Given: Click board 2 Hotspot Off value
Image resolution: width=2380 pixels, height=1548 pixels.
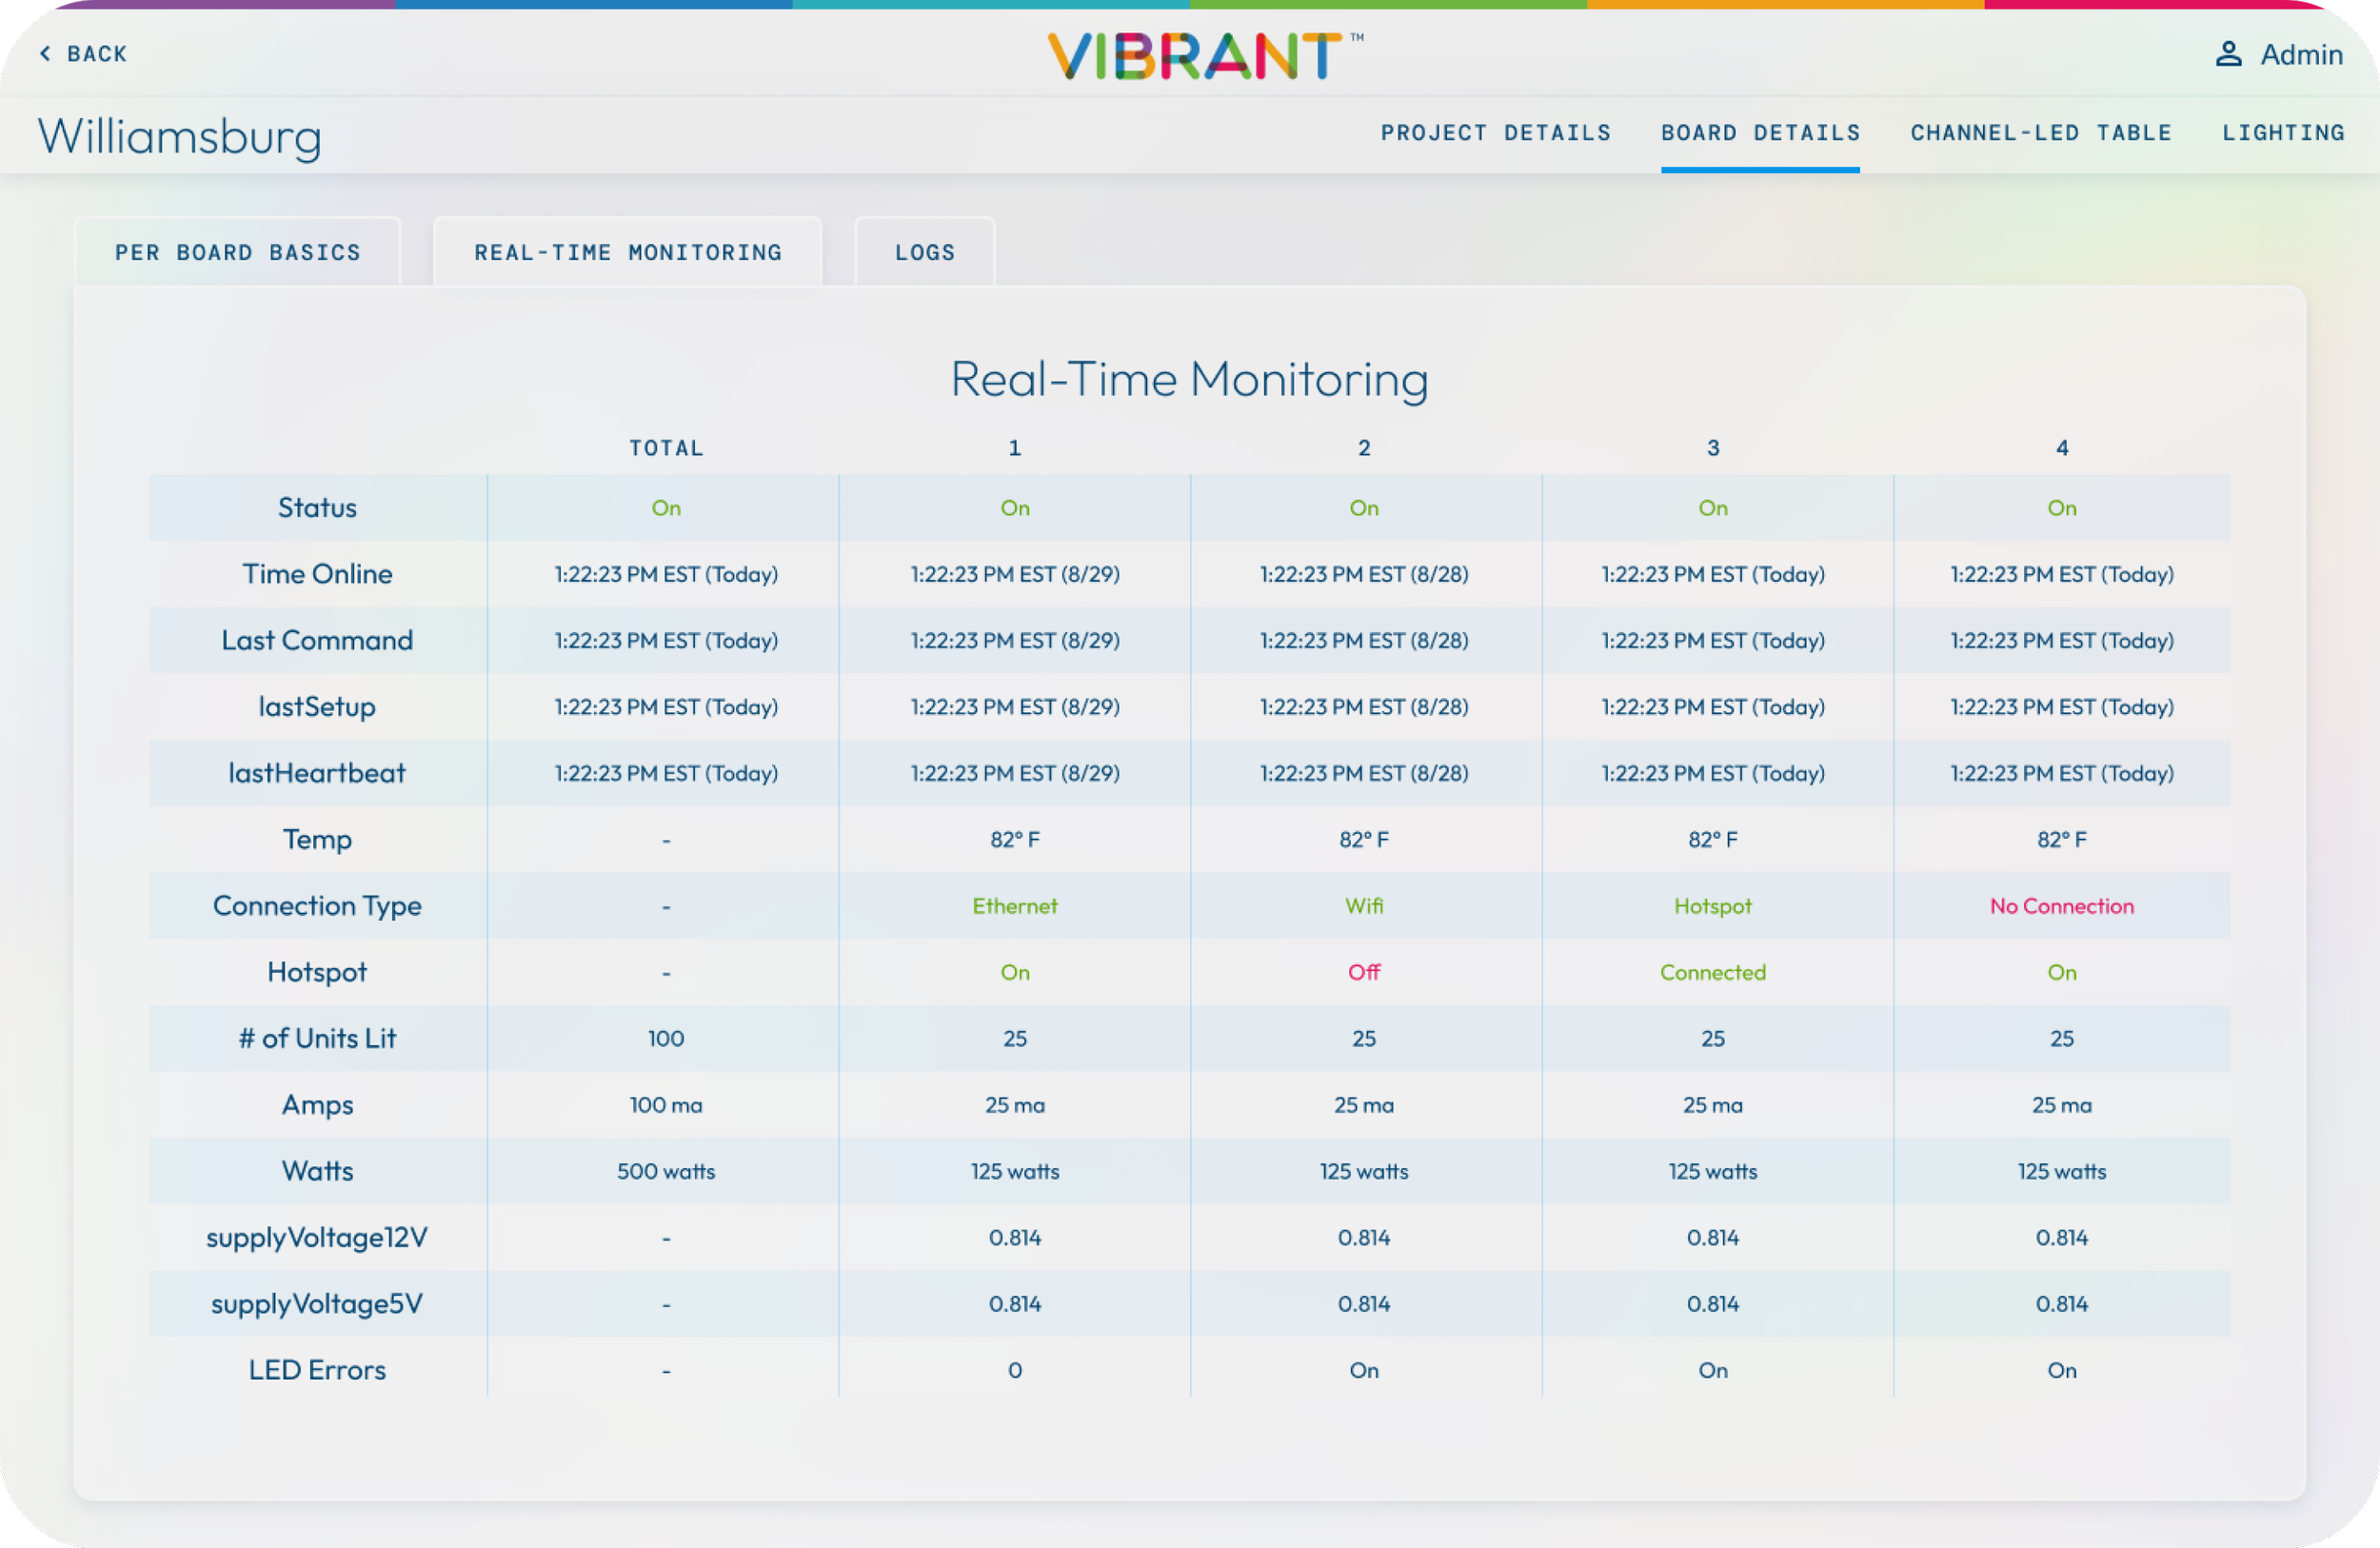Looking at the screenshot, I should click(x=1363, y=972).
